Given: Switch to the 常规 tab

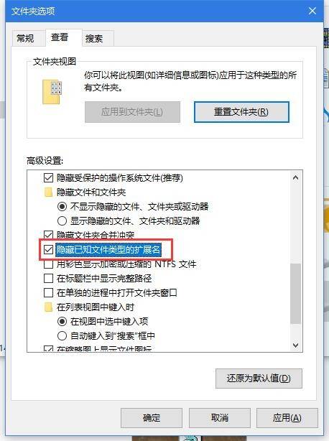Looking at the screenshot, I should (x=25, y=38).
